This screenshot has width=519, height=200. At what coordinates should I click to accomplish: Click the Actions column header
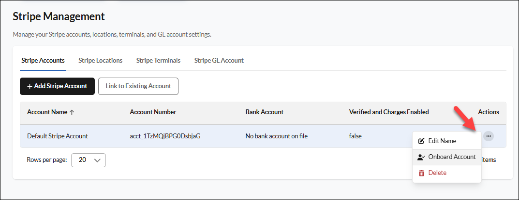[x=488, y=112]
